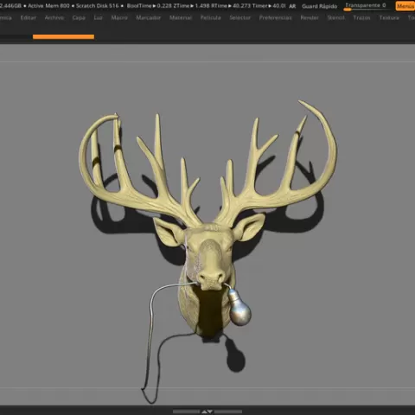This screenshot has width=415, height=415.
Task: Open the Material menu
Action: [181, 17]
